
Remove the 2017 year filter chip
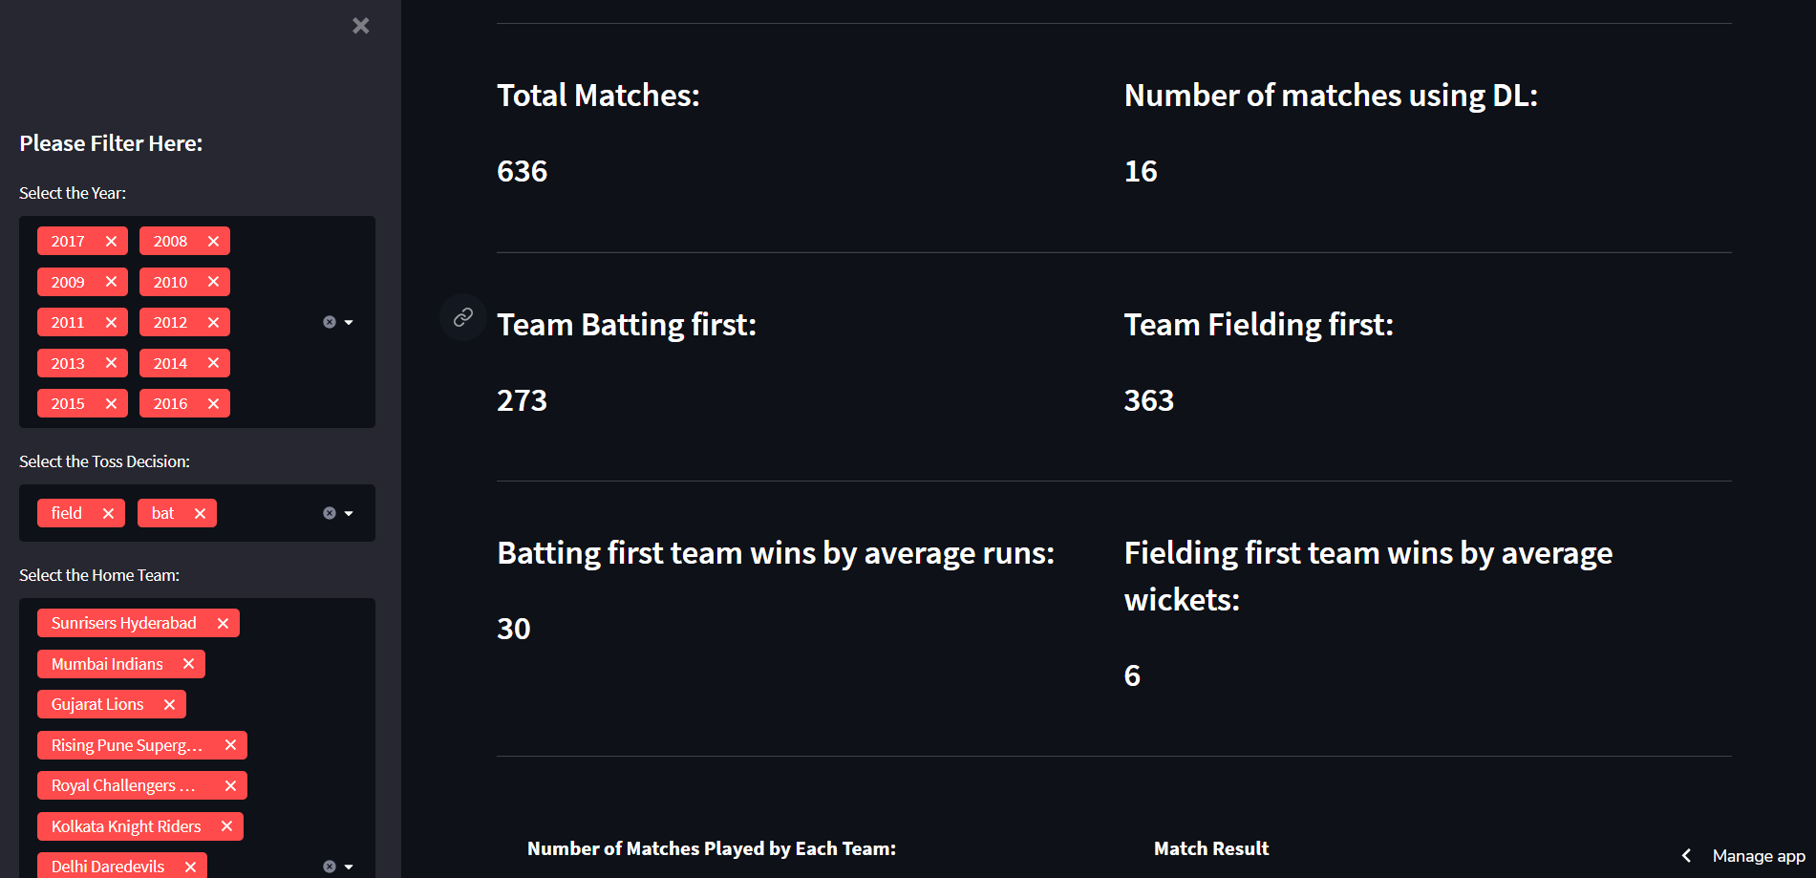click(x=112, y=241)
